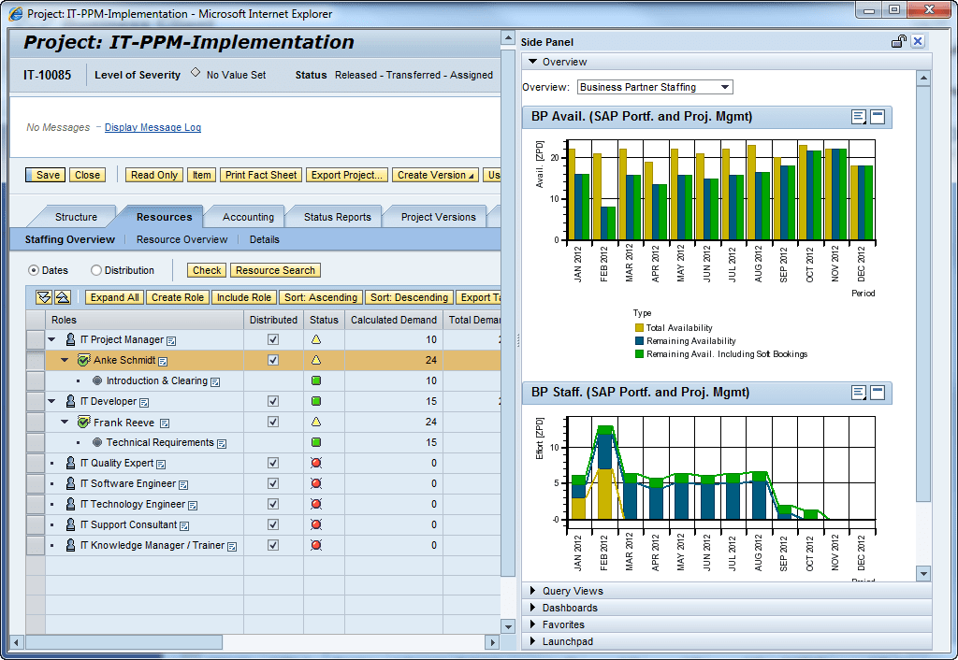Open the Overview dropdown showing Business Partner Staffing

coord(725,85)
